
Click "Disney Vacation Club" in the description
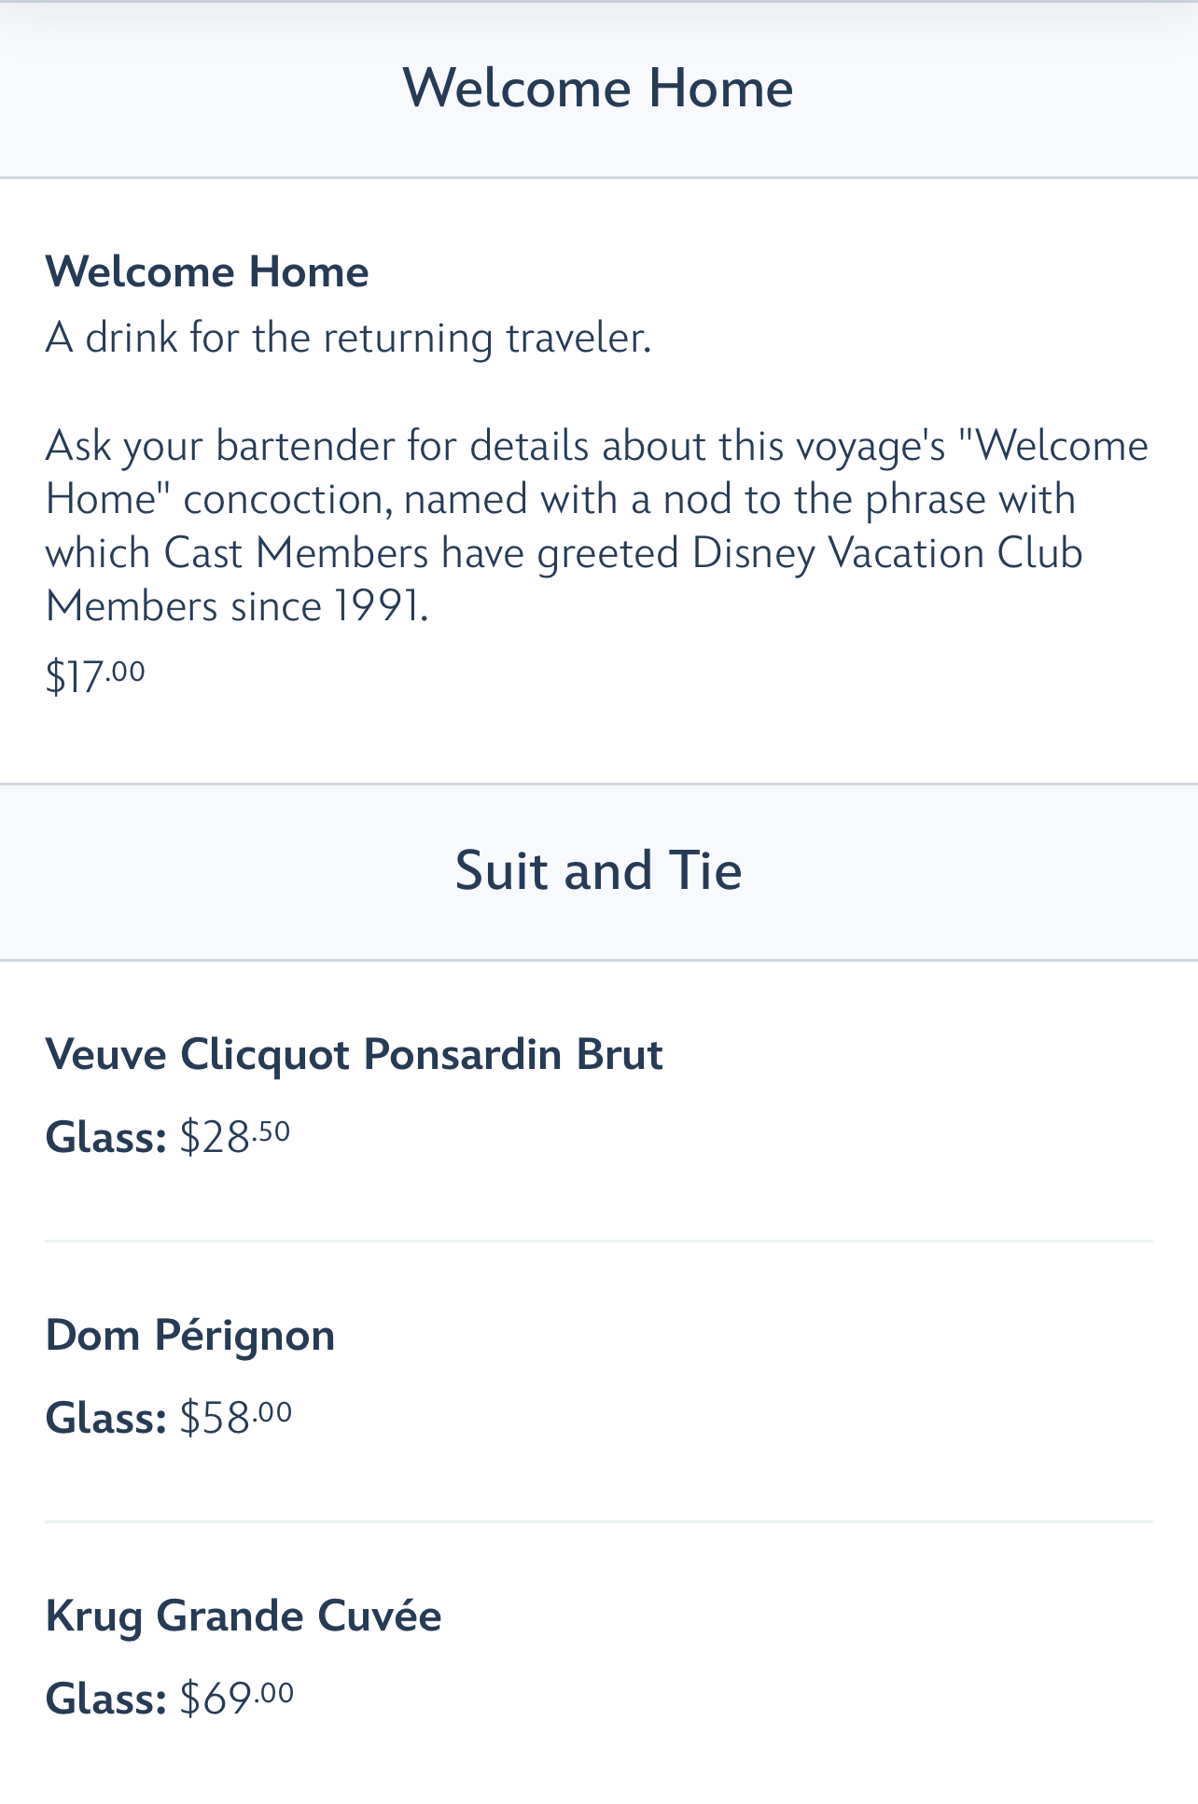pyautogui.click(x=886, y=553)
